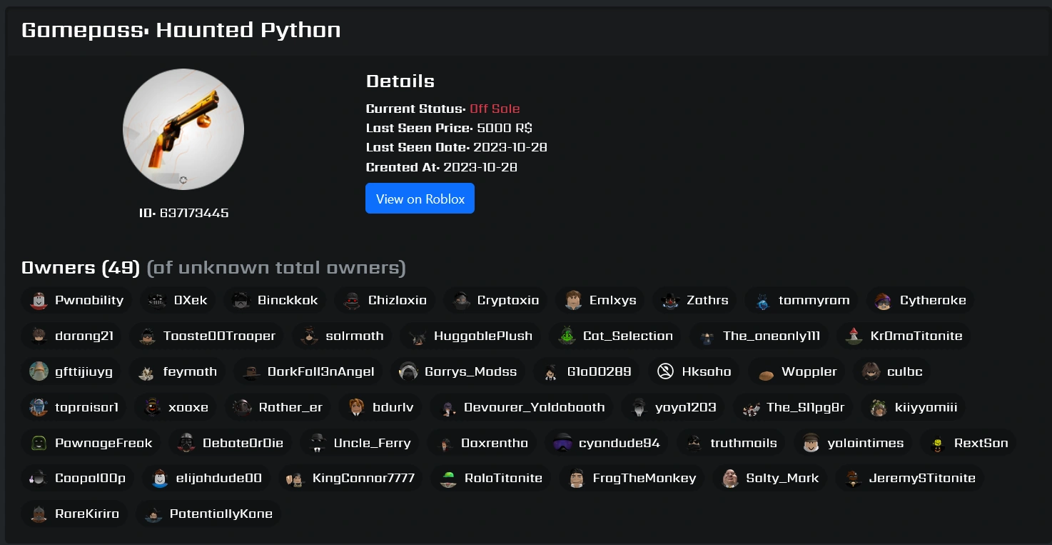Select owner KingConnor7777
This screenshot has width=1052, height=545.
pos(350,478)
